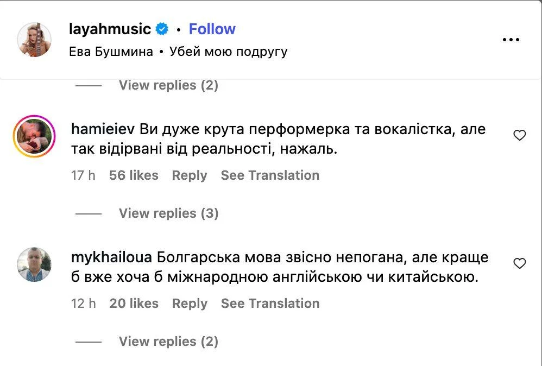
Task: Click mykhailoua's profile avatar
Action: [x=35, y=264]
